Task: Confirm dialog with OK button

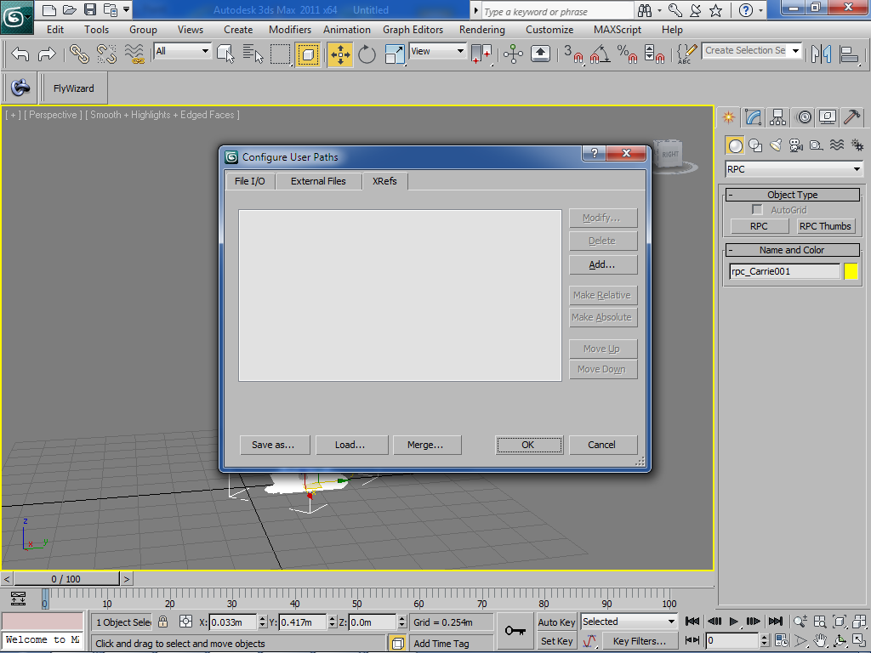Action: (529, 445)
